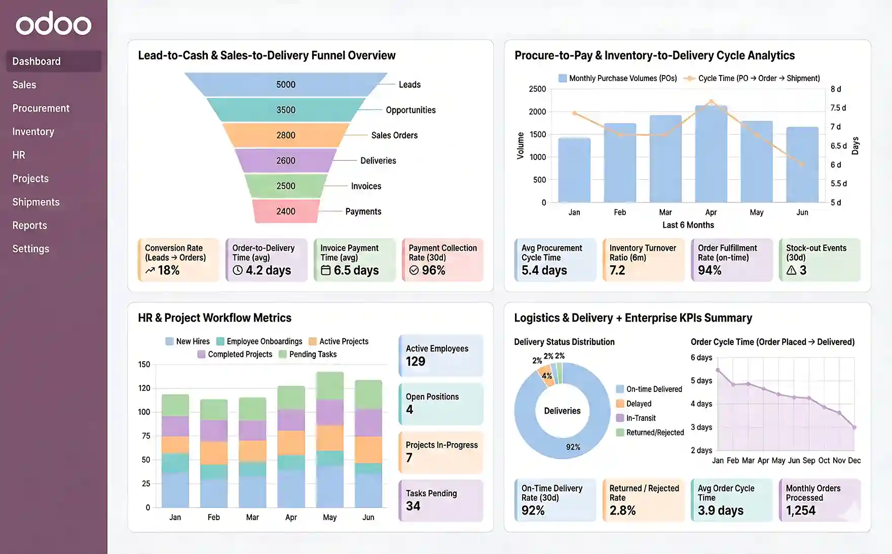Click the clock icon beside 4.2 days
Screen dimensions: 892x554
[238, 270]
